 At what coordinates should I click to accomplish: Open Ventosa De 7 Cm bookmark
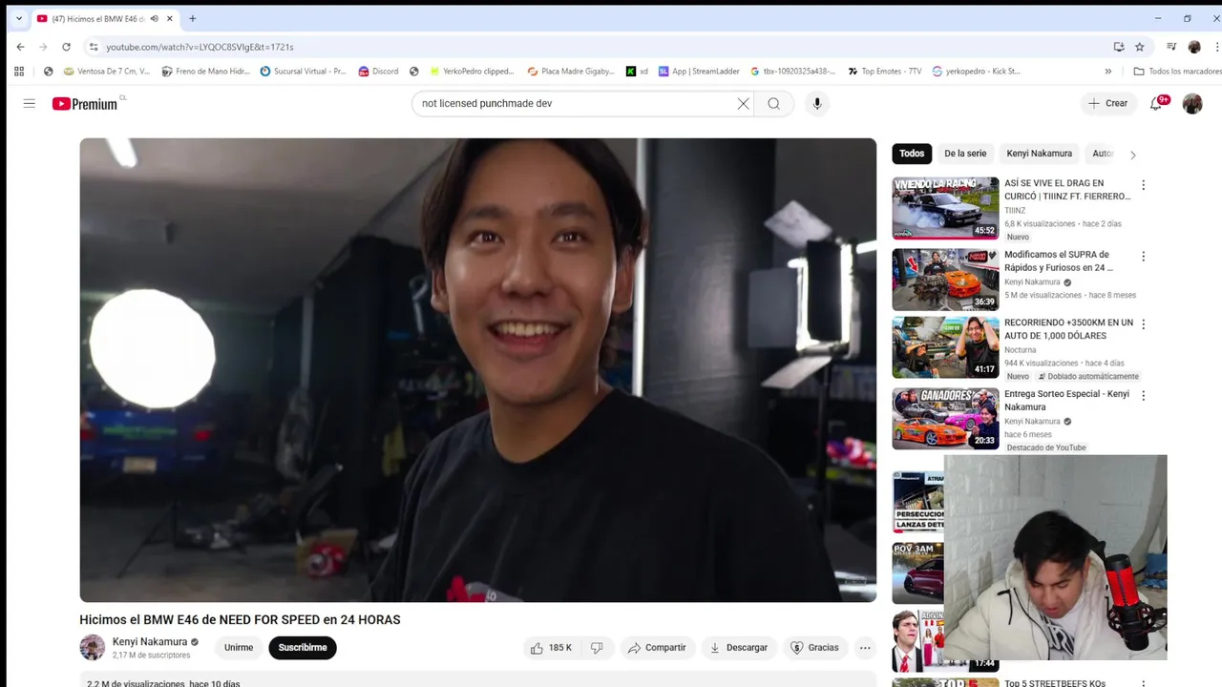pyautogui.click(x=106, y=71)
